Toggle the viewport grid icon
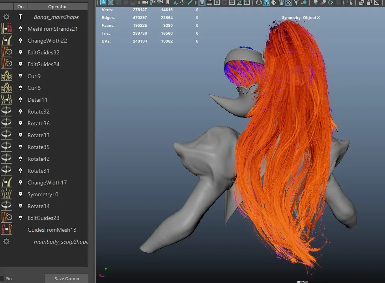The height and width of the screenshot is (283, 385). (x=202, y=2)
